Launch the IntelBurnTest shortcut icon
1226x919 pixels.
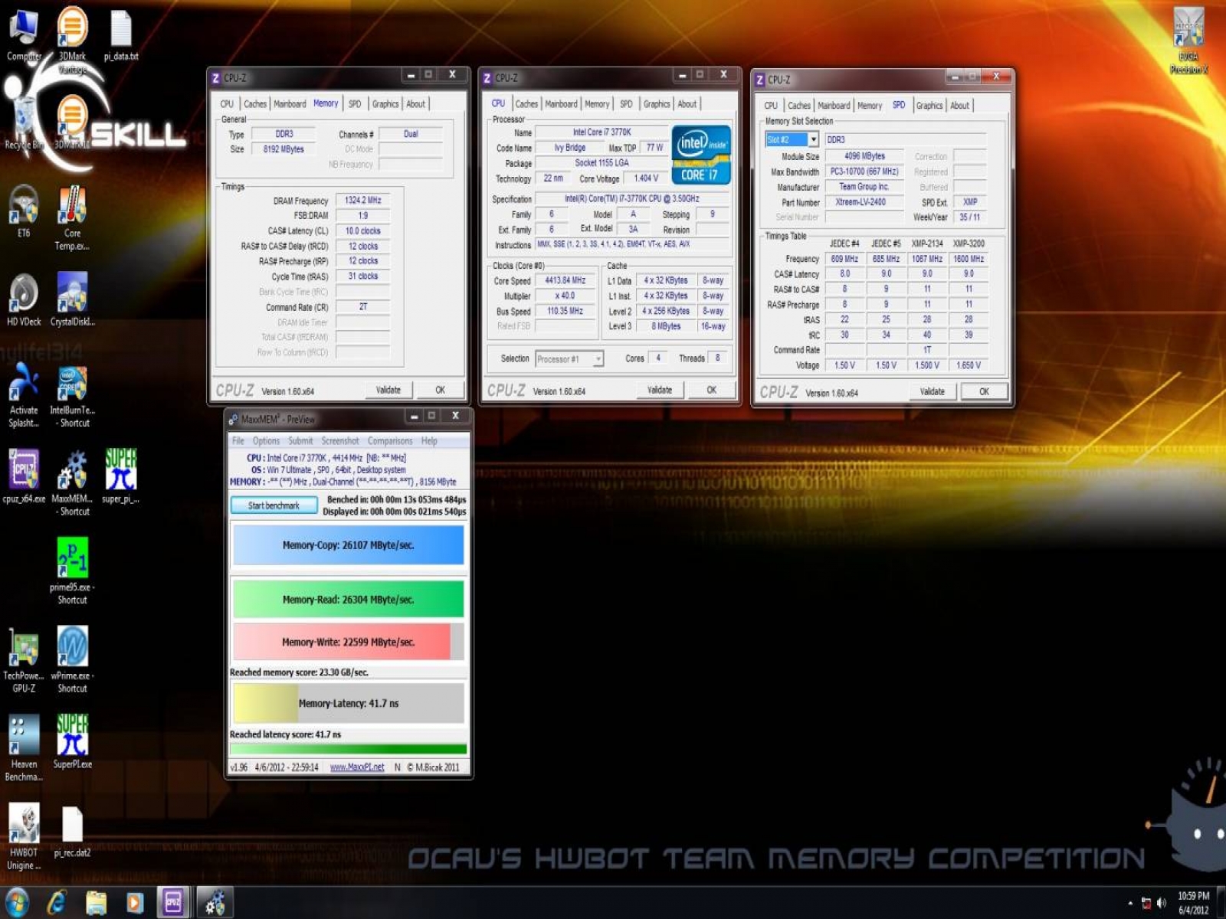click(x=72, y=394)
